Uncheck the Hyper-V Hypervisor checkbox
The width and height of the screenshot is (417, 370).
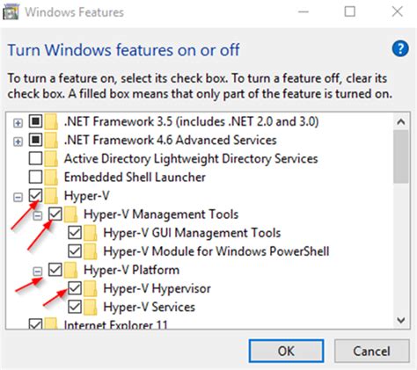[x=75, y=288]
